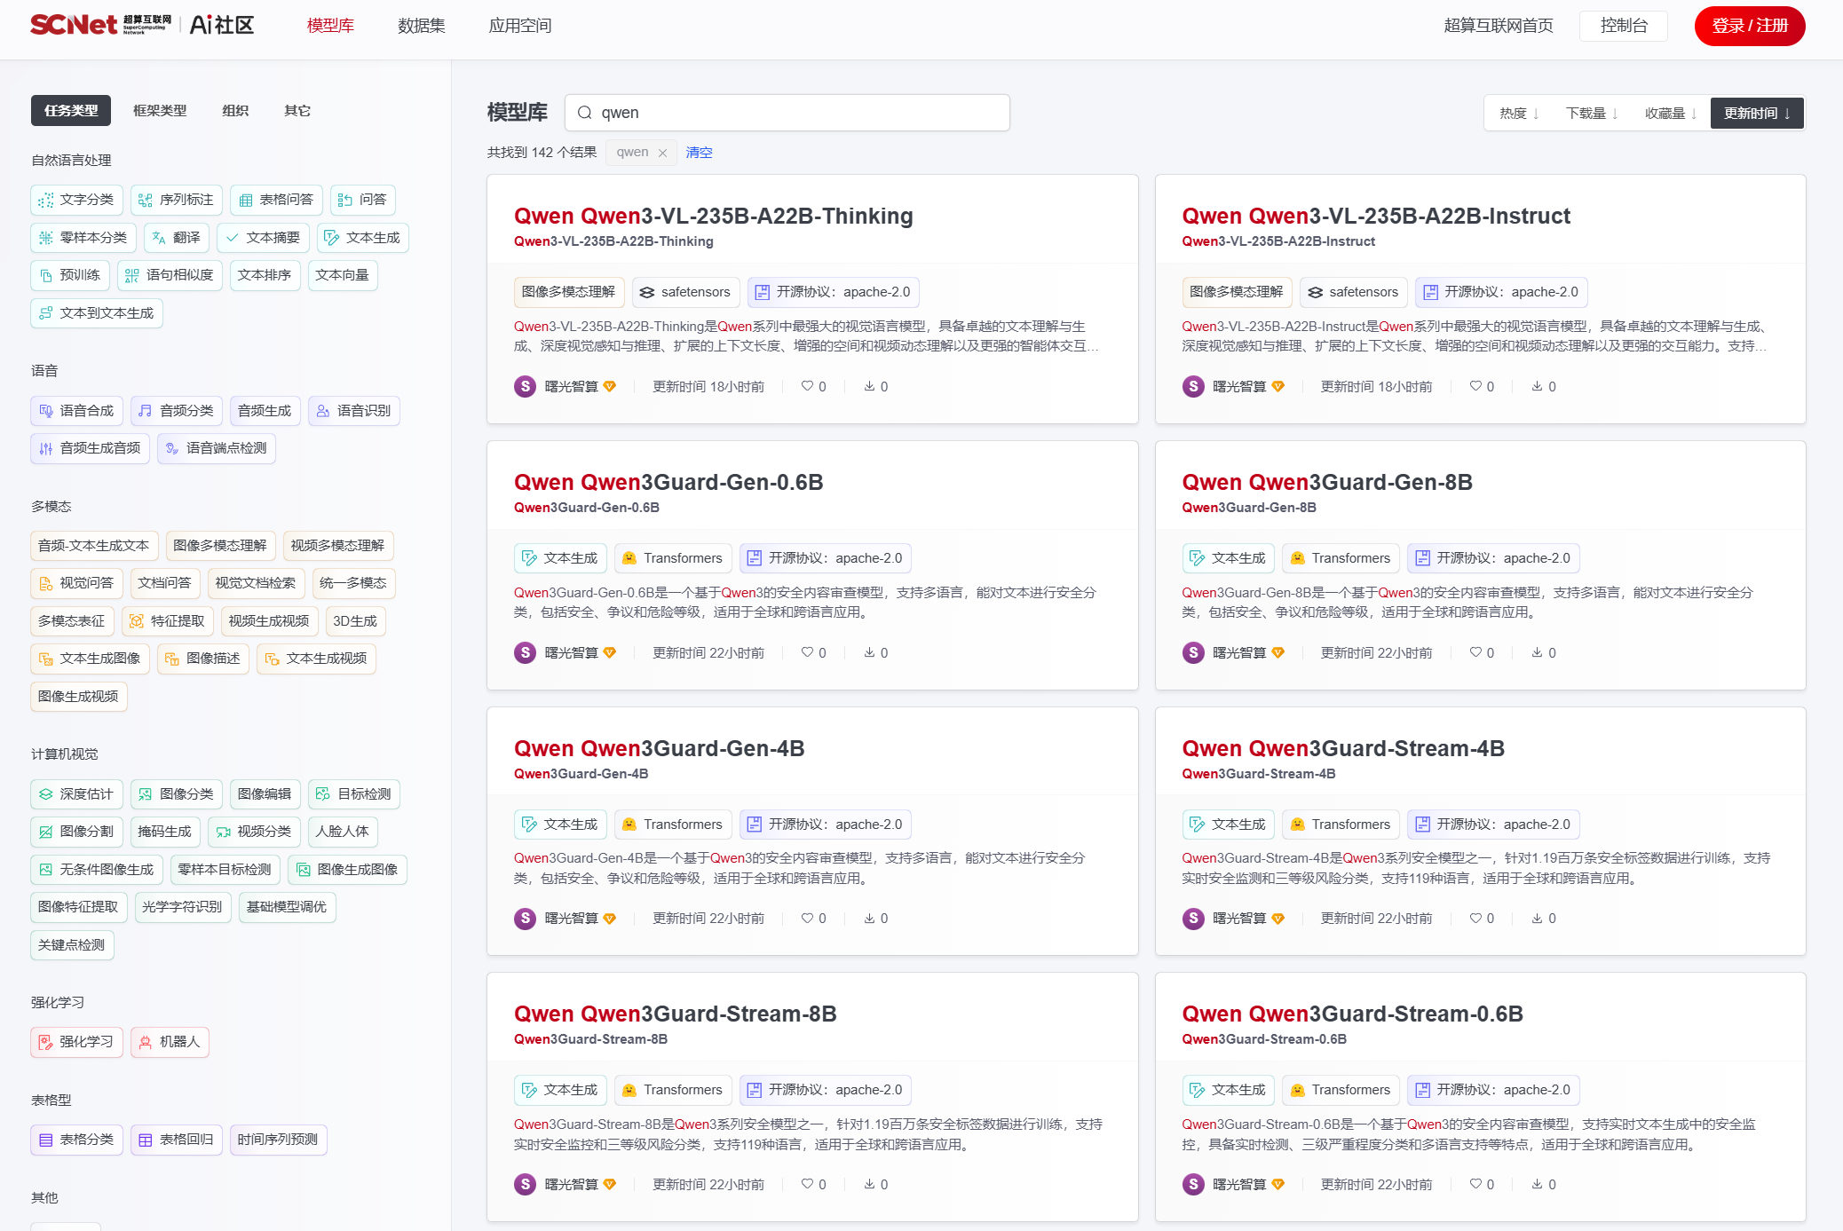Viewport: 1843px width, 1231px height.
Task: Click in the model search field
Action: click(x=787, y=113)
